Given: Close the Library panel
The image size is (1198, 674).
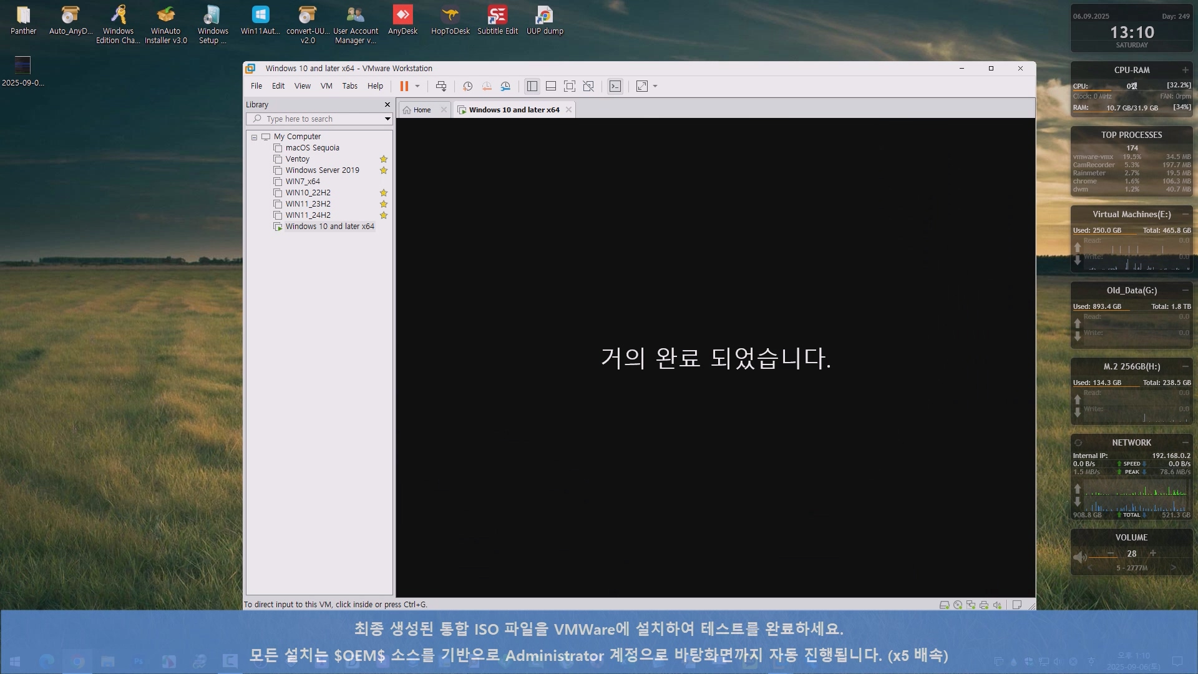Looking at the screenshot, I should pyautogui.click(x=387, y=105).
